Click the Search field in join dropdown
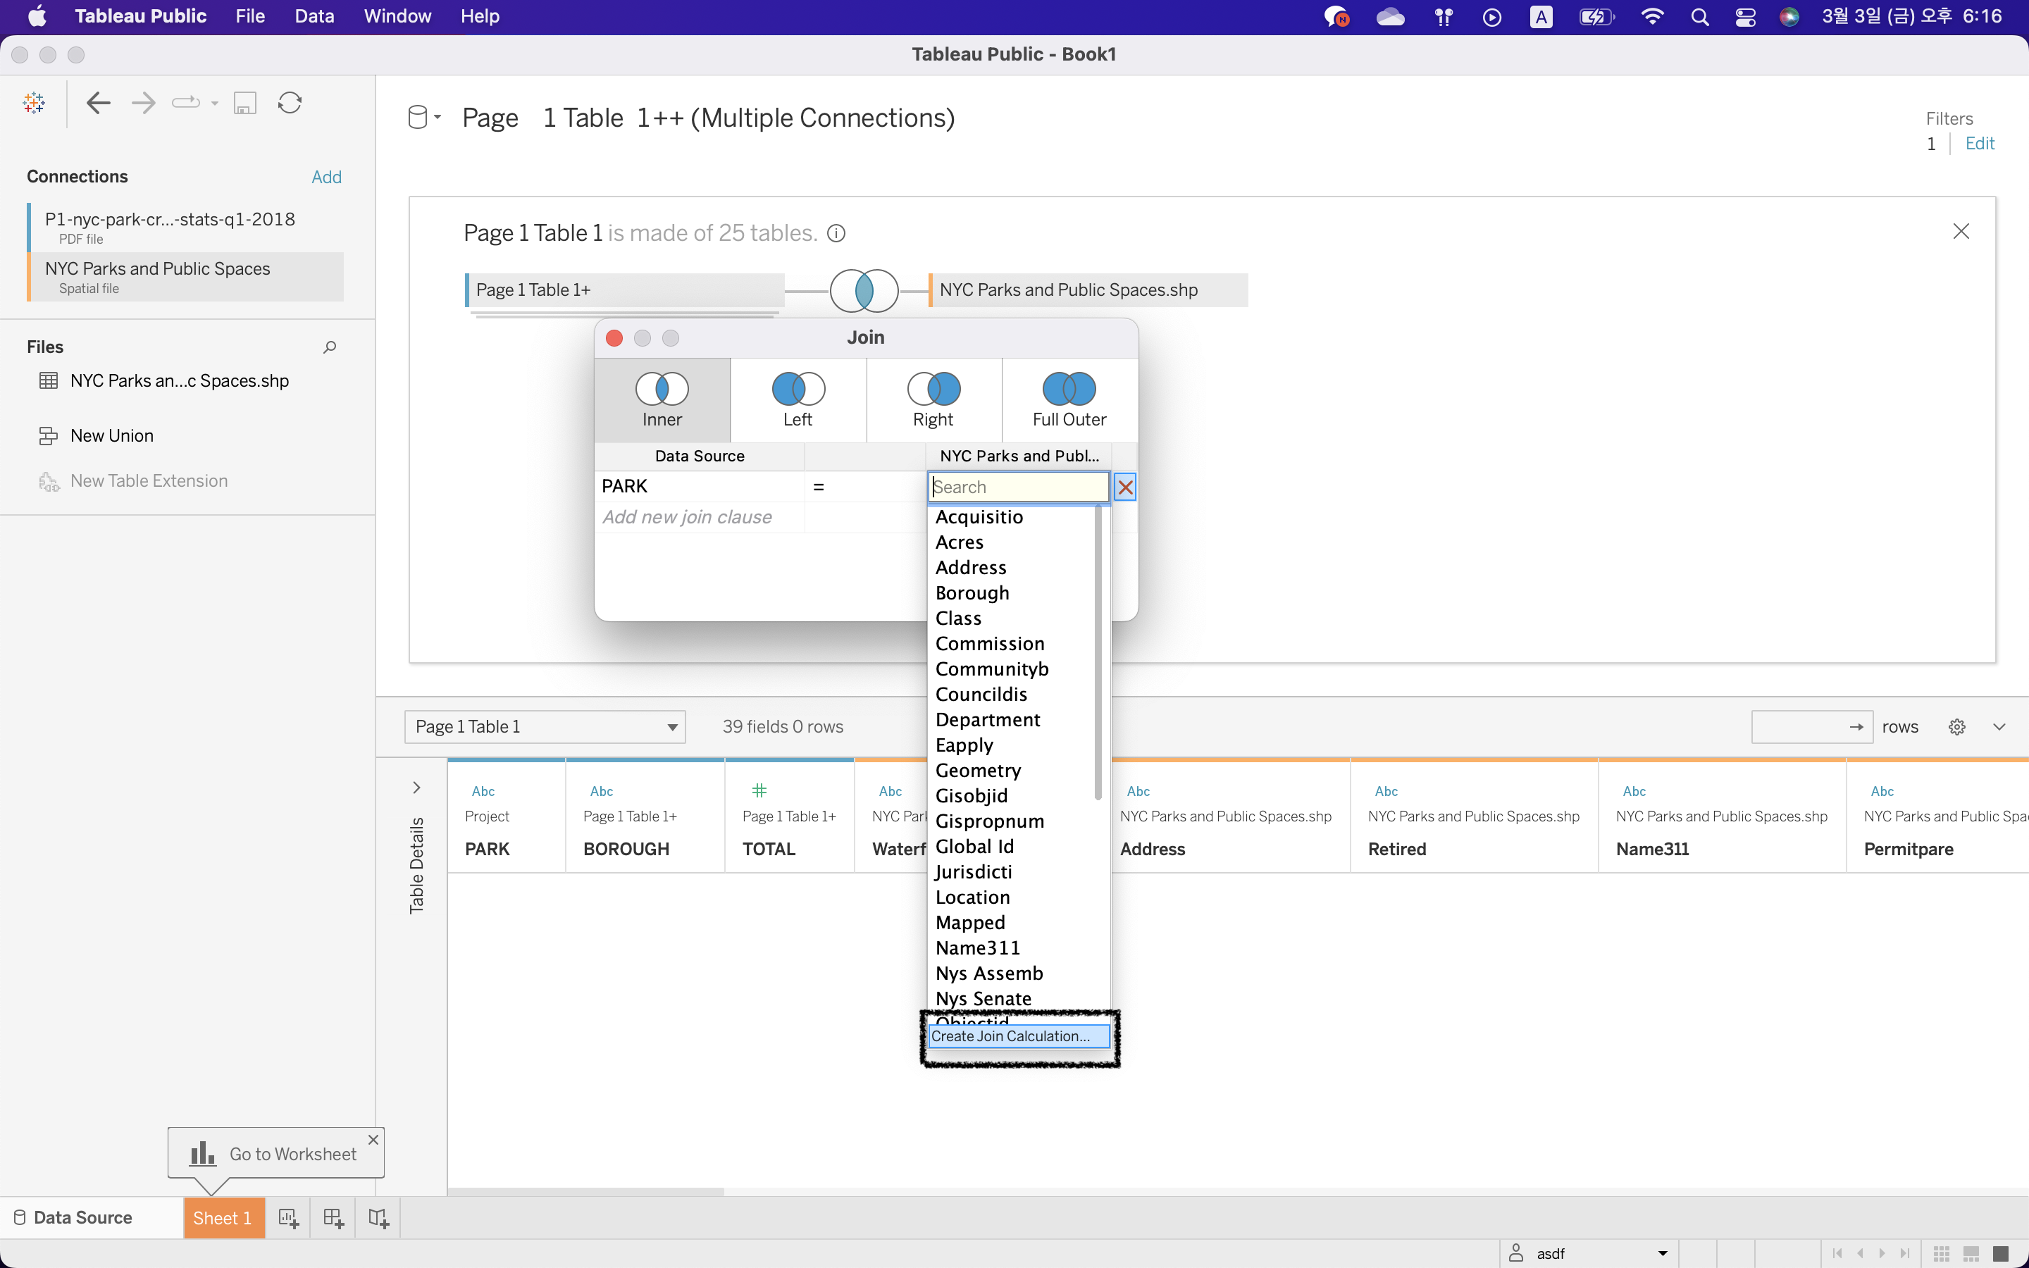The image size is (2029, 1268). (x=1019, y=487)
